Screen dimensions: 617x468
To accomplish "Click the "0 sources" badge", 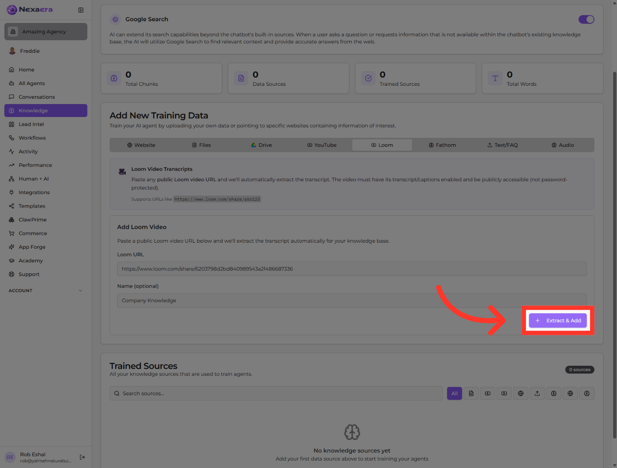I will click(580, 370).
